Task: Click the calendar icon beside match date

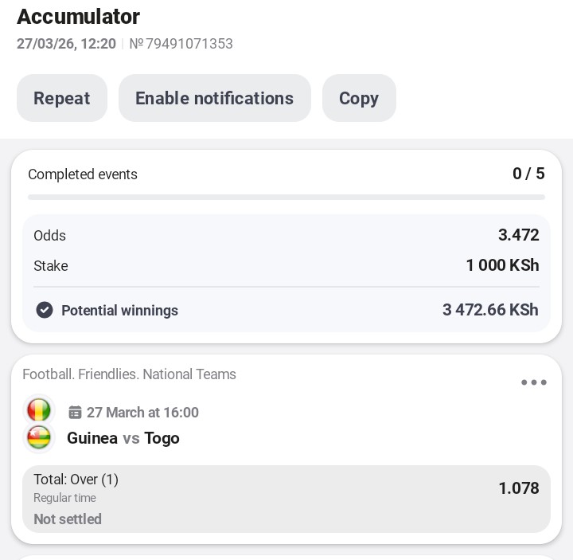Action: [76, 413]
